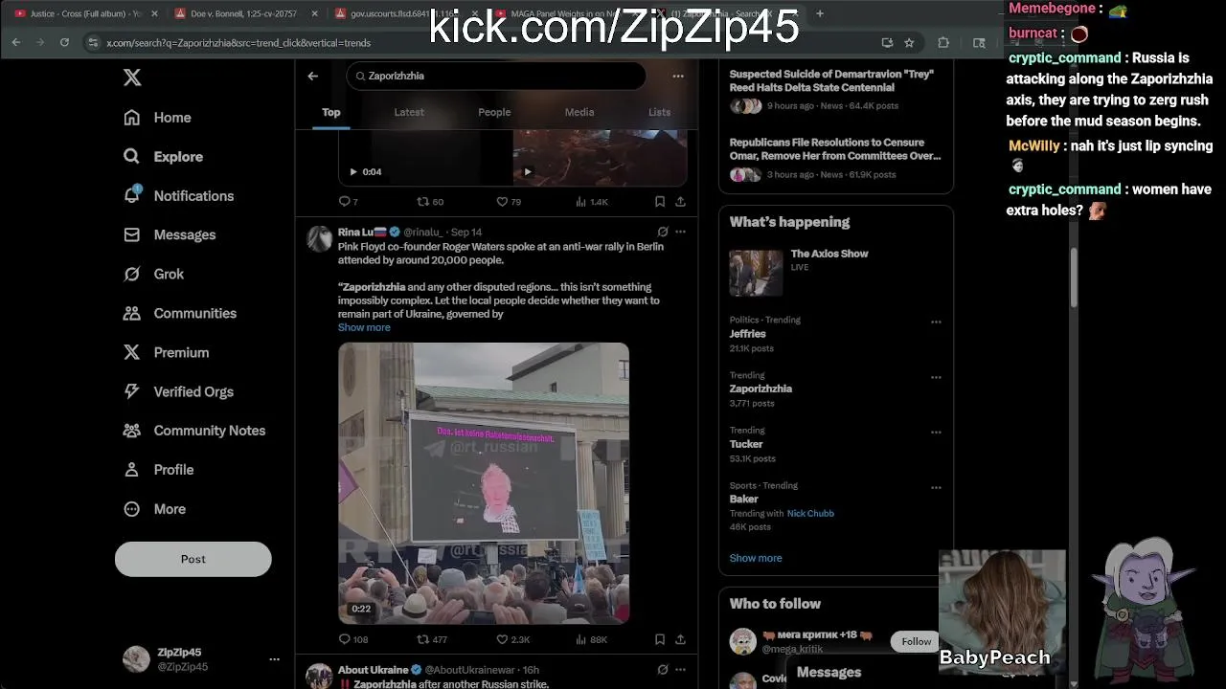The width and height of the screenshot is (1226, 689).
Task: Switch to the Latest tab
Action: coord(409,112)
